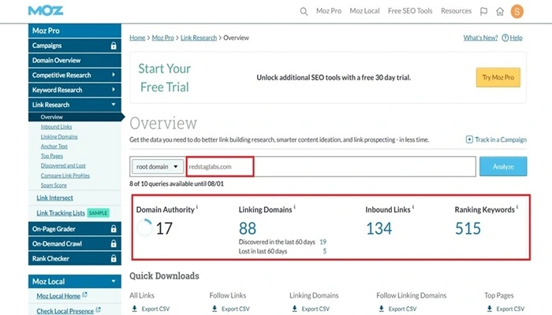Open the flag notifications icon
This screenshot has height=315, width=552.
point(483,11)
